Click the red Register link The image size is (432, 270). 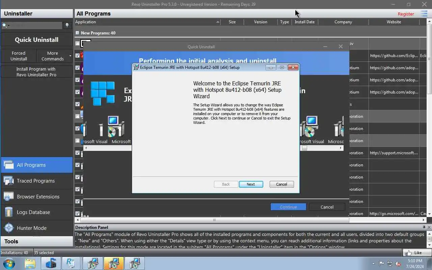coord(406,14)
